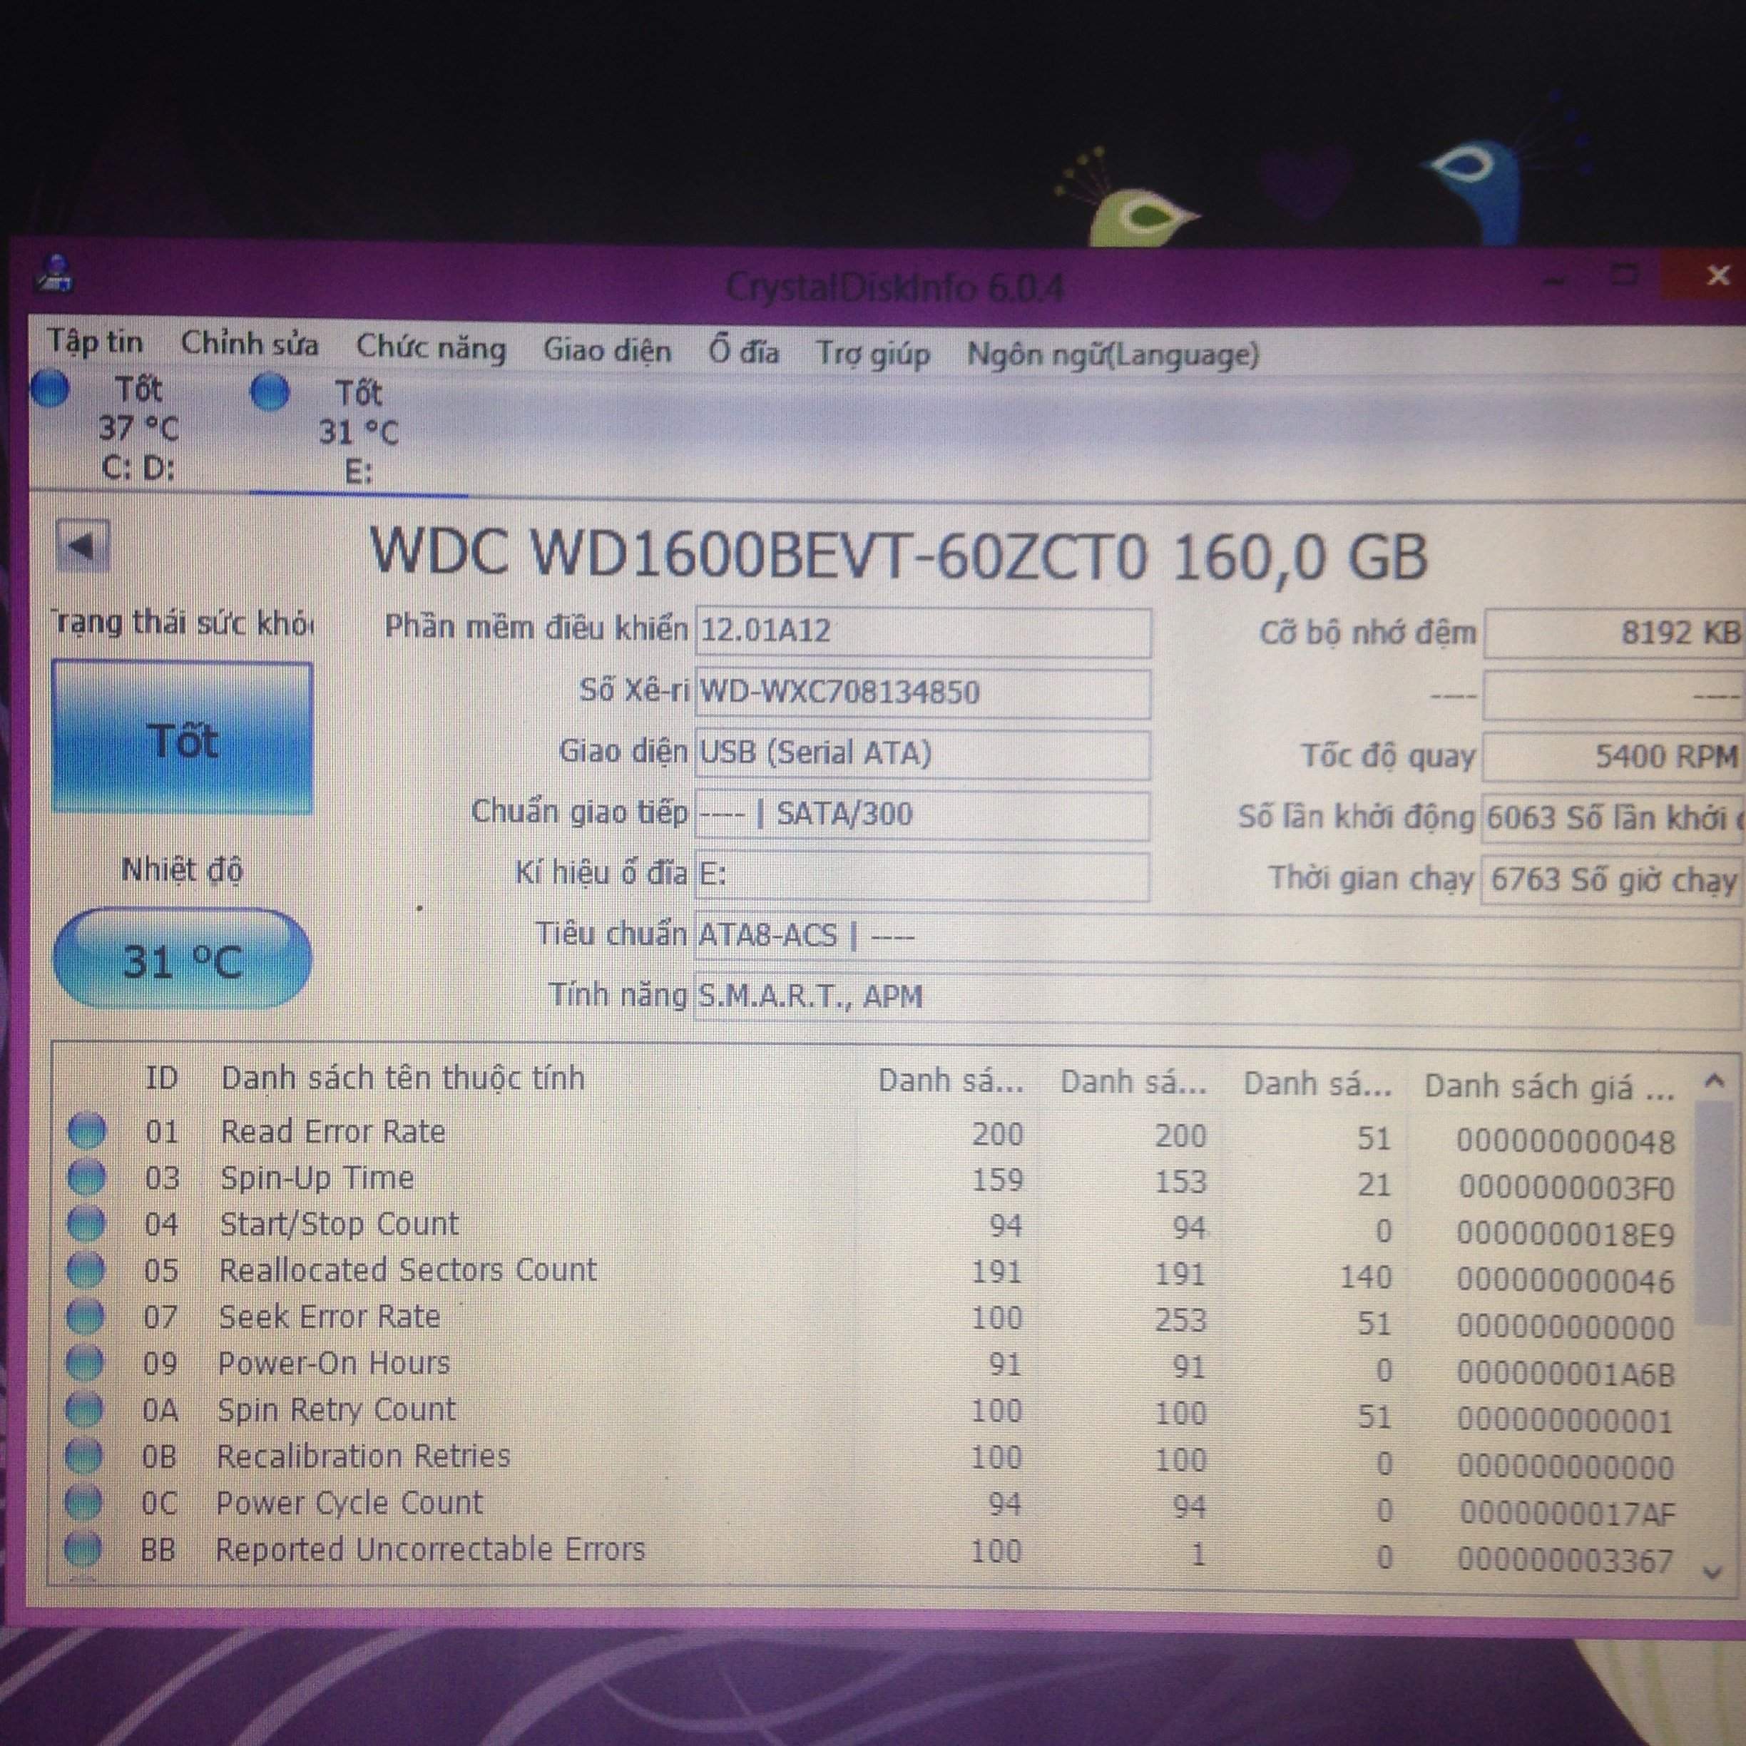Click the blue Tốt health status button
Screen dimensions: 1746x1746
183,739
